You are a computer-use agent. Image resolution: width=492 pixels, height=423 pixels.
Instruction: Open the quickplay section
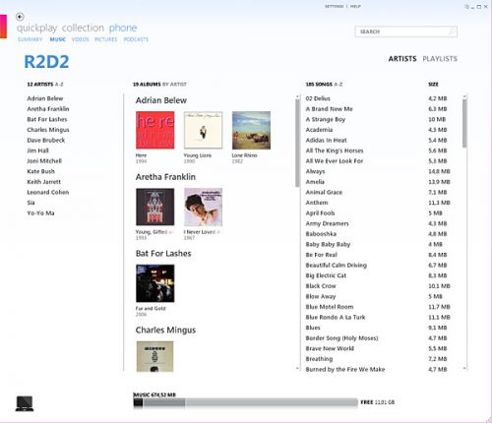(36, 29)
